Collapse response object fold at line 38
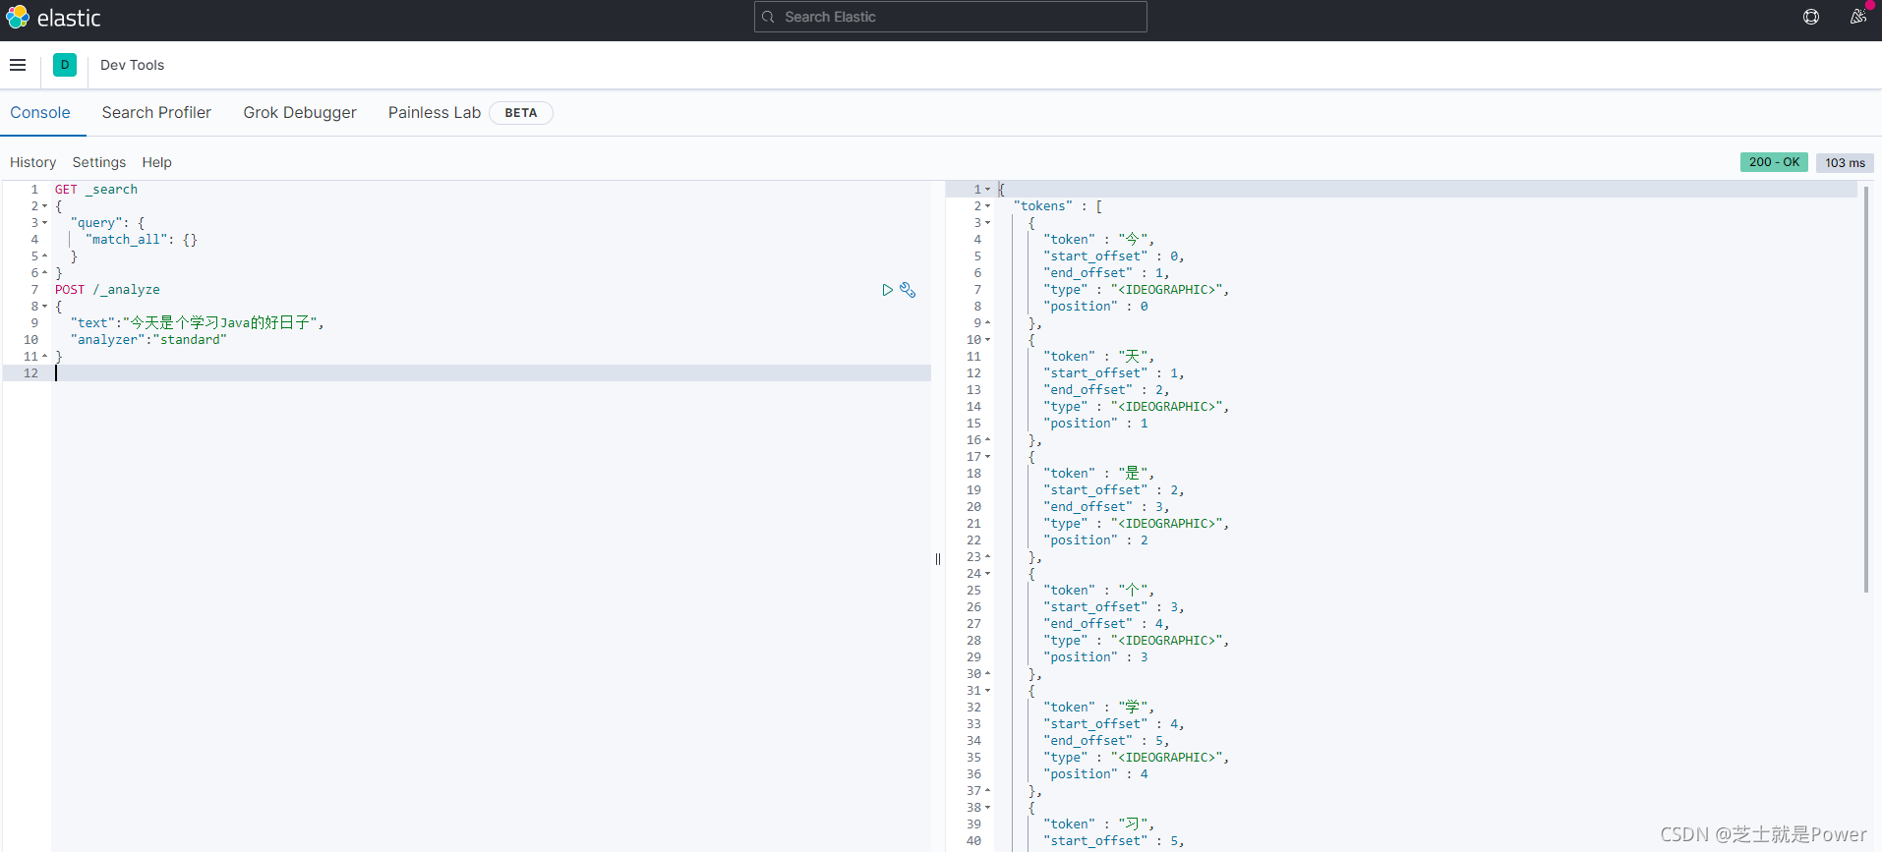The width and height of the screenshot is (1882, 852). [x=987, y=808]
